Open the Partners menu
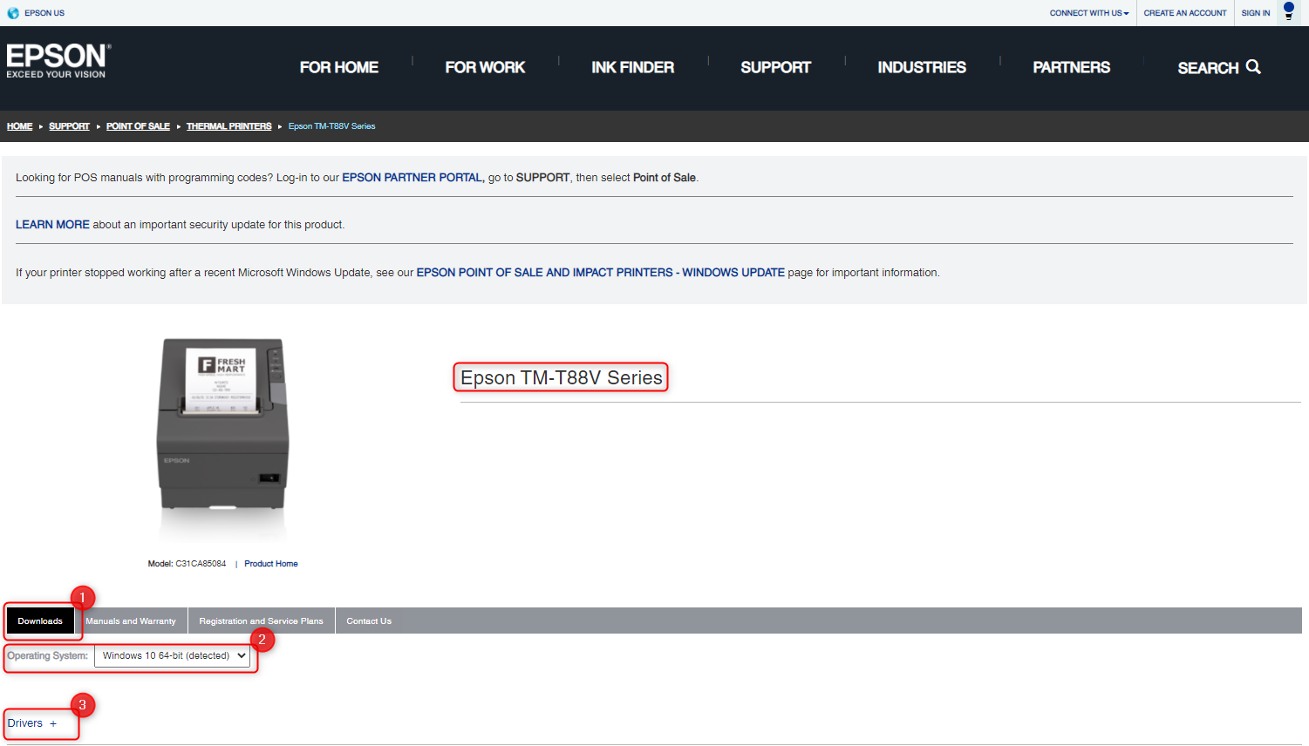Viewport: 1309px width, 746px height. pos(1072,67)
